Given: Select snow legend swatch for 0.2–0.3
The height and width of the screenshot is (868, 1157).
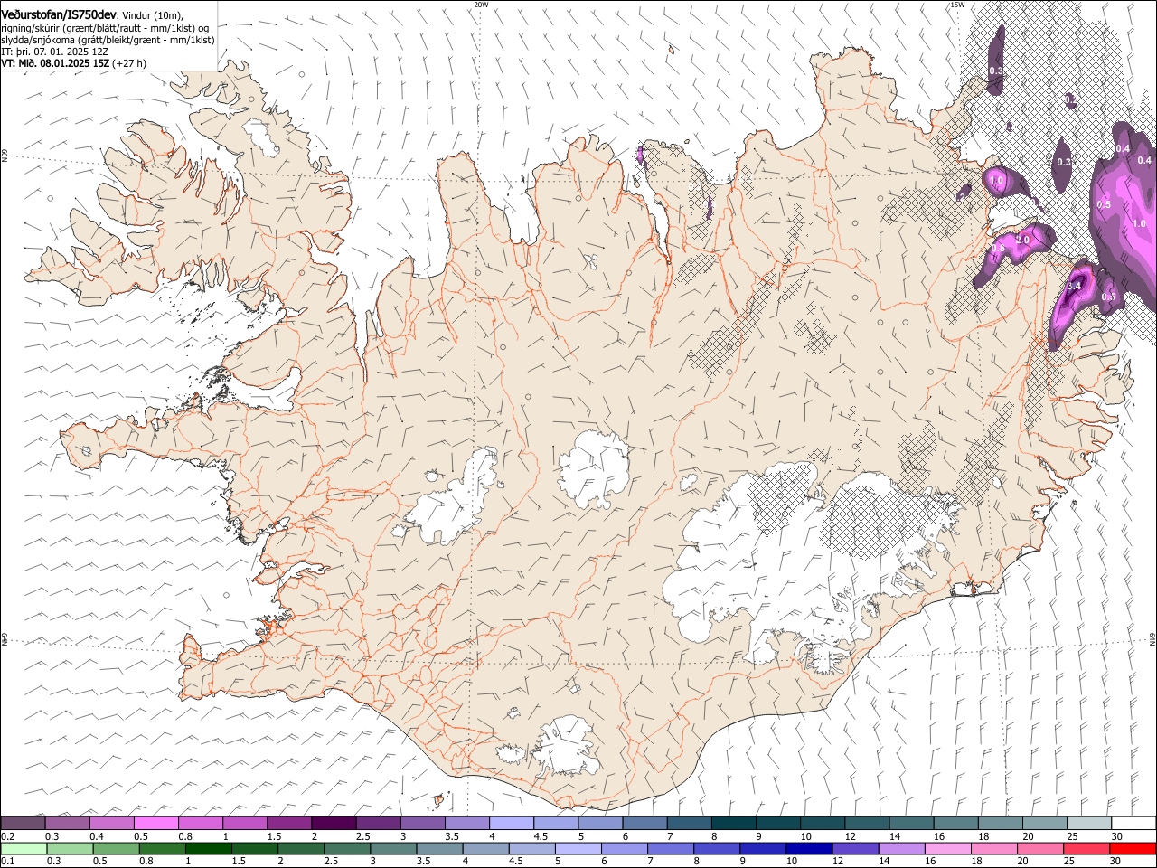Looking at the screenshot, I should pos(23,824).
